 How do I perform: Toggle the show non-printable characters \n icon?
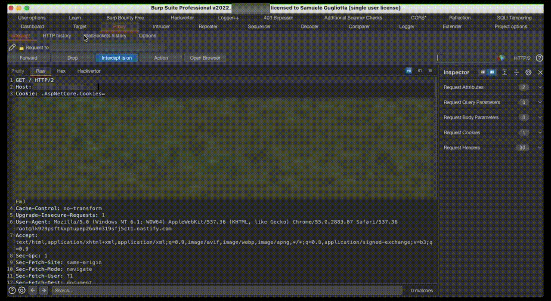click(x=420, y=71)
